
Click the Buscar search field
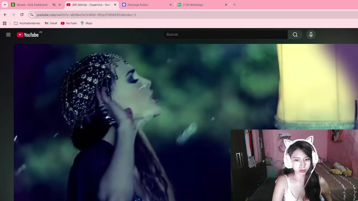[225, 35]
